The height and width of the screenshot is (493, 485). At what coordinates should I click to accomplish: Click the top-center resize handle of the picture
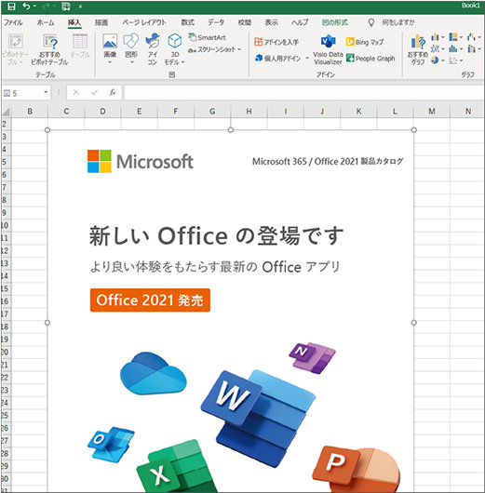(x=230, y=130)
